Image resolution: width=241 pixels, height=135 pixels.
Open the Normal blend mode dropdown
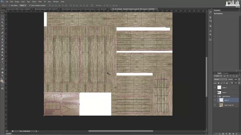pyautogui.click(x=220, y=79)
